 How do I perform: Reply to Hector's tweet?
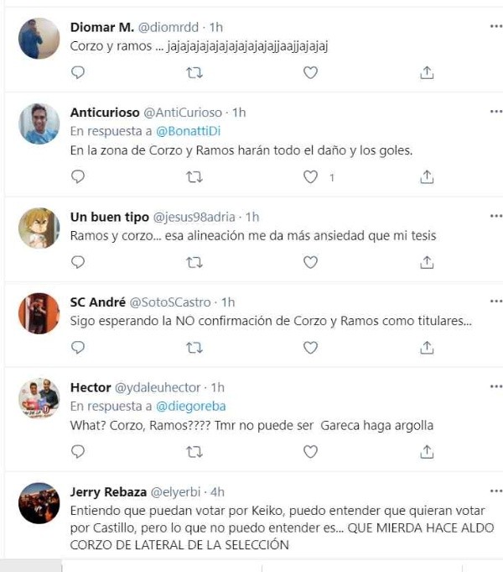coord(78,452)
